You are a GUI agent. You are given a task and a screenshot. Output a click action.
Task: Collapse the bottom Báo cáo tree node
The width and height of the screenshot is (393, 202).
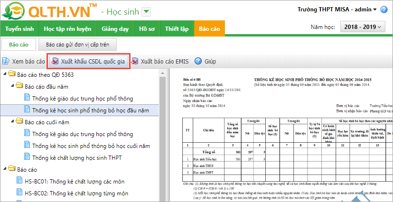pos(5,169)
